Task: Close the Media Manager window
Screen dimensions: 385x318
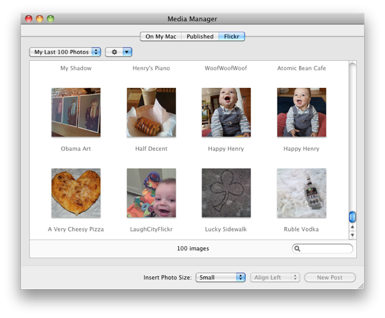Action: coord(29,19)
